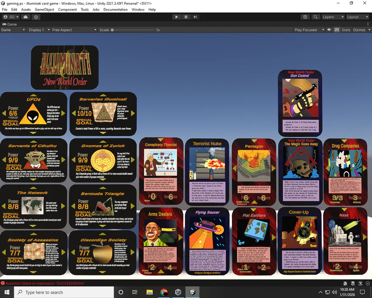
Task: Open the Game view mode dropdown
Action: coord(13,30)
